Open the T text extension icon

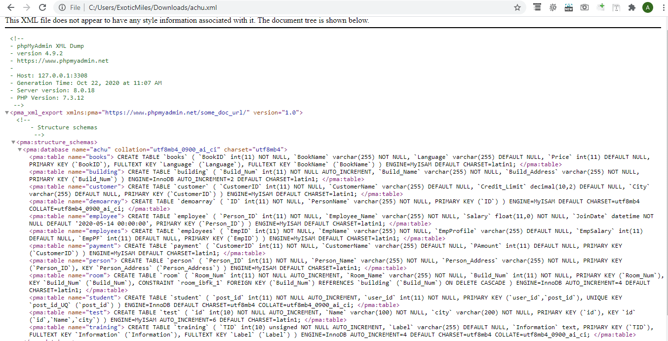616,7
